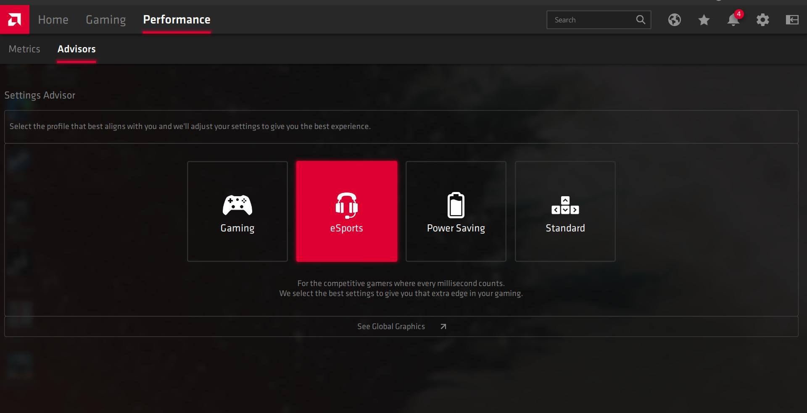Select the Gaming profile tile
This screenshot has width=807, height=413.
(237, 211)
